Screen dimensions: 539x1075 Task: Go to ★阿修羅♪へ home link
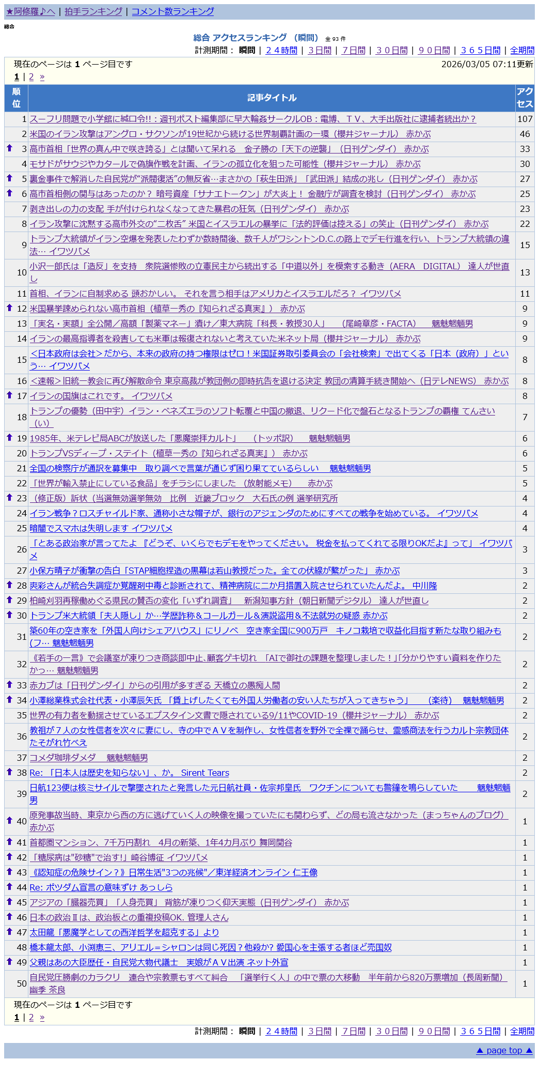[30, 11]
